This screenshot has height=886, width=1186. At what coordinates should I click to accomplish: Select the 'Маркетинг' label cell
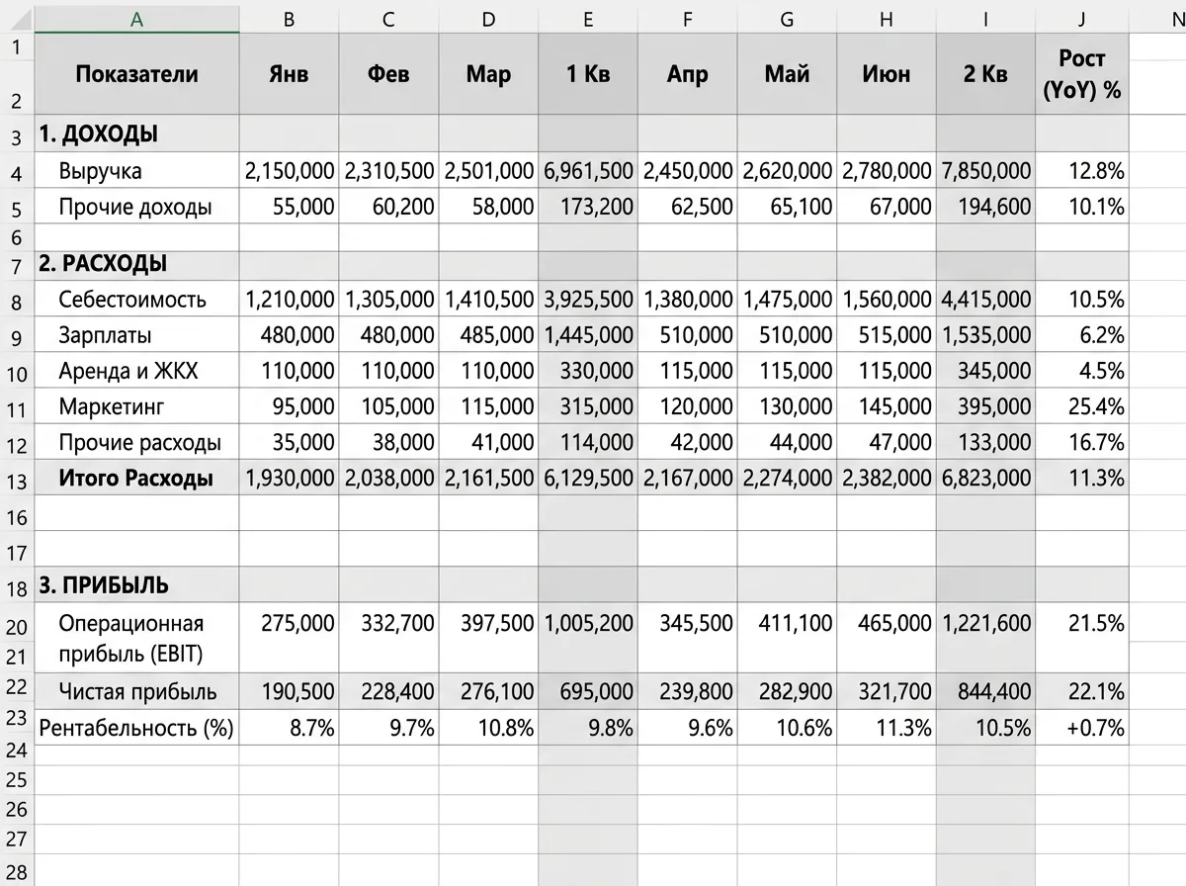(x=137, y=406)
